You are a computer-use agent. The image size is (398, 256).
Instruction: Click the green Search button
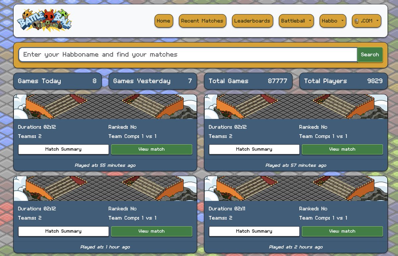click(370, 55)
